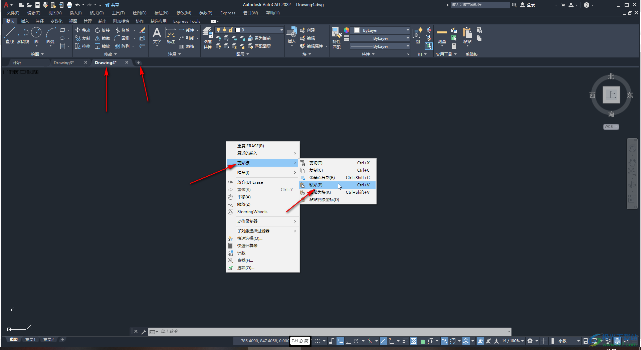641x350 pixels.
Task: Click the Pan hand icon in navigation bar
Action: click(632, 162)
